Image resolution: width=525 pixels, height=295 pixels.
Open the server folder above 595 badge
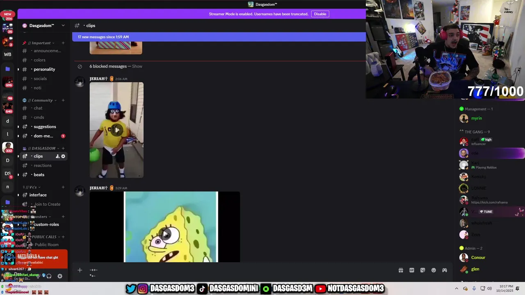7,69
